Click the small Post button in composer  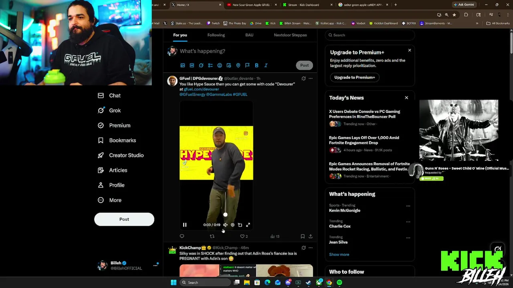tap(305, 65)
